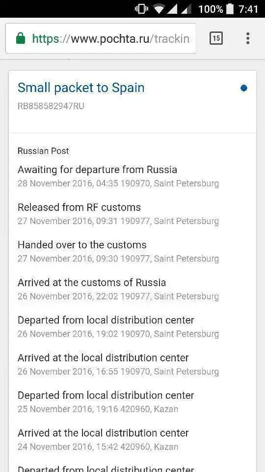The image size is (265, 472).
Task: Open the Small packet to Spain heading
Action: [x=81, y=88]
